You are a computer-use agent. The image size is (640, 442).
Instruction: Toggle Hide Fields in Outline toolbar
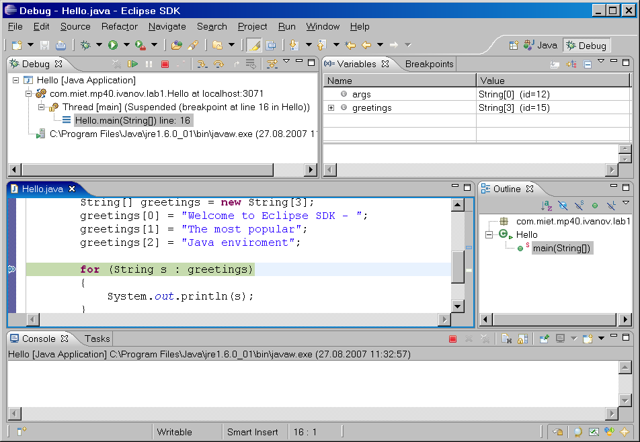563,206
